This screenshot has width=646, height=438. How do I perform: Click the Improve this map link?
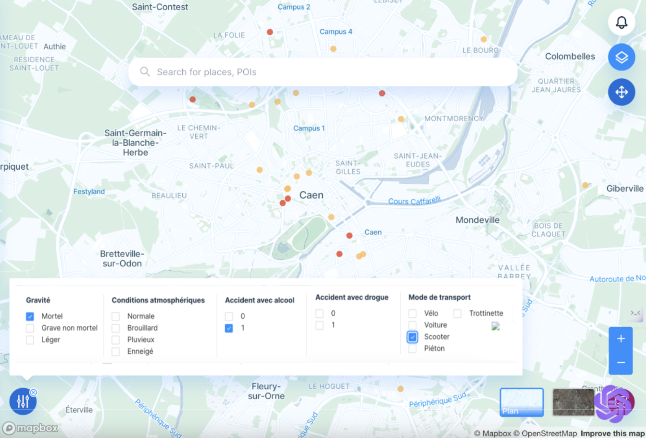pos(612,433)
